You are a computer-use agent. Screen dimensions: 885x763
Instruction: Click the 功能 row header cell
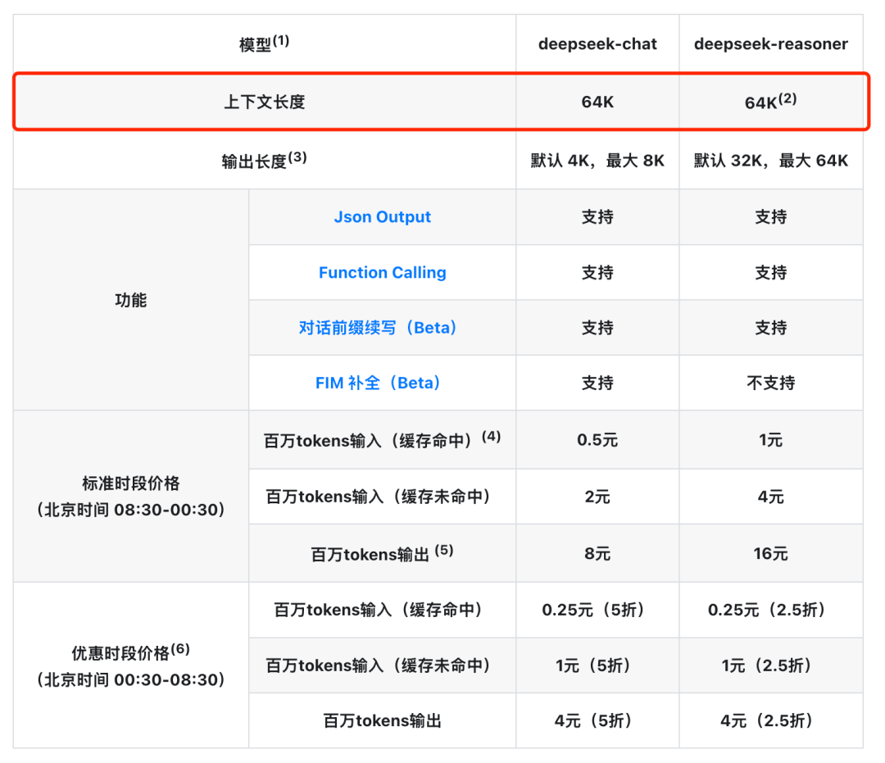(x=130, y=300)
